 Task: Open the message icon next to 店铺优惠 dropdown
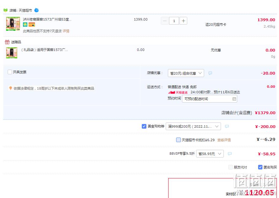[x=210, y=73]
